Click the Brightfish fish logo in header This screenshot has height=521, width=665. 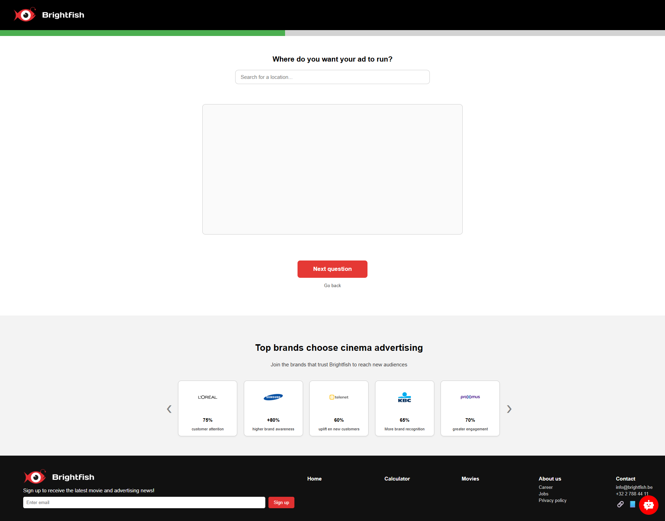[x=25, y=15]
